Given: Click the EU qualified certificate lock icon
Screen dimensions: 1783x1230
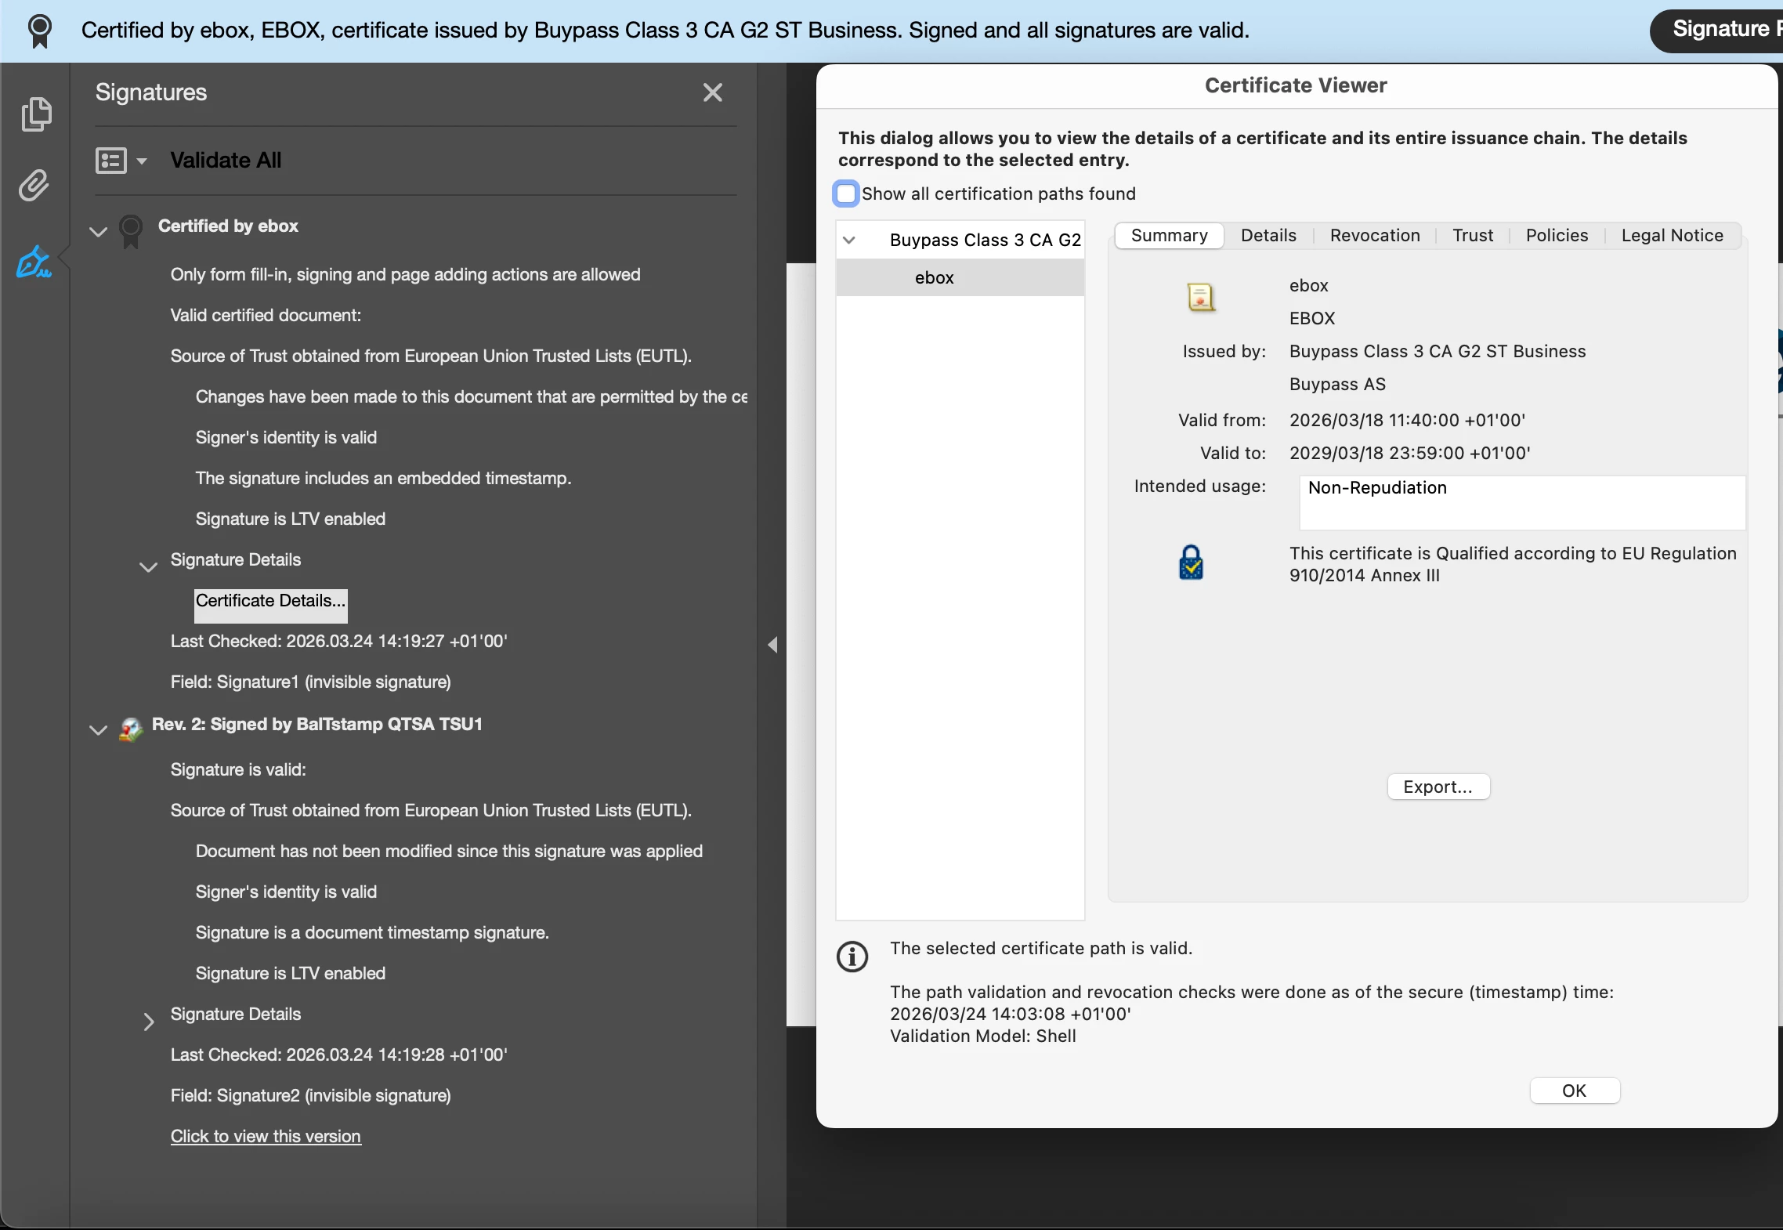Looking at the screenshot, I should (1191, 563).
